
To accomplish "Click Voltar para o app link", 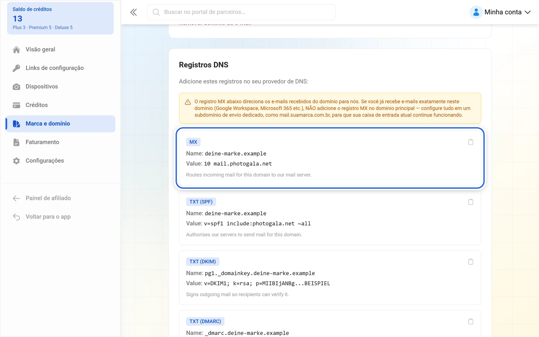I will 61,217.
